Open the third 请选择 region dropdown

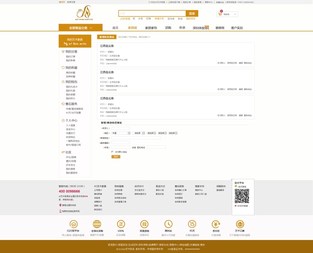point(162,133)
